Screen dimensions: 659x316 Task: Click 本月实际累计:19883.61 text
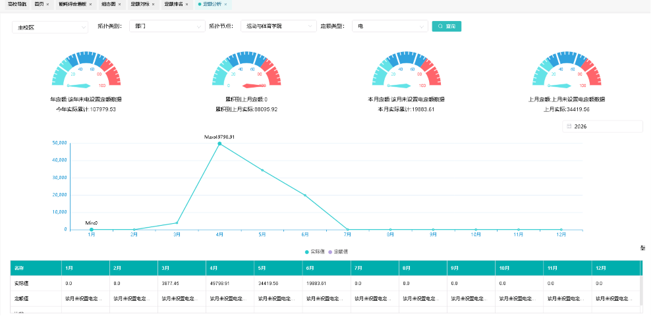click(x=407, y=109)
